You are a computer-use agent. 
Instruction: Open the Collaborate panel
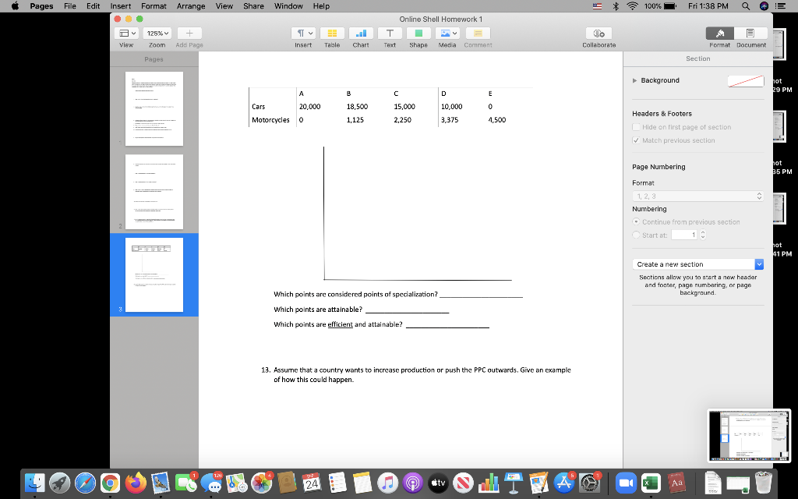[598, 33]
